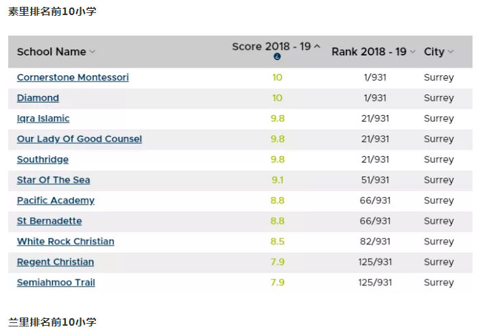Viewport: 478px width, 336px height.
Task: Click the 素里排名前10小学 heading
Action: (47, 12)
